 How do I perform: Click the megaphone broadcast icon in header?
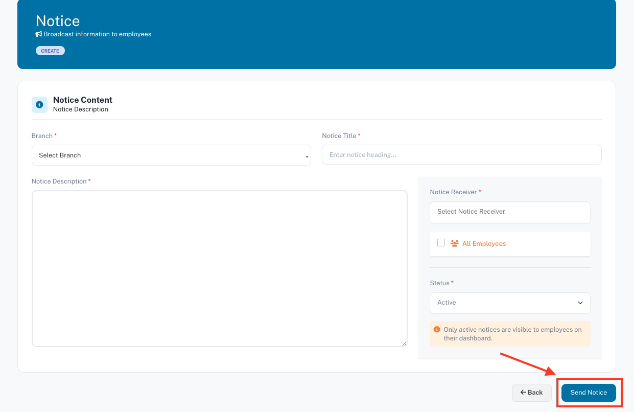[x=39, y=34]
